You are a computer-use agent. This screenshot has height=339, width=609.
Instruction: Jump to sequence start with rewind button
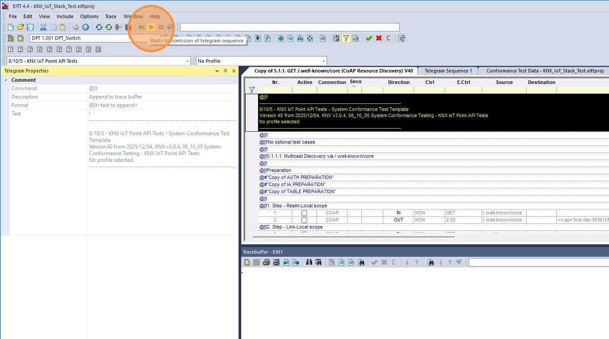142,27
